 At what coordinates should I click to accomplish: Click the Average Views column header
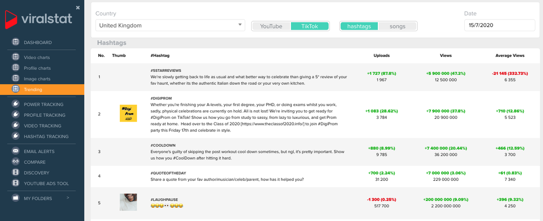coord(510,56)
